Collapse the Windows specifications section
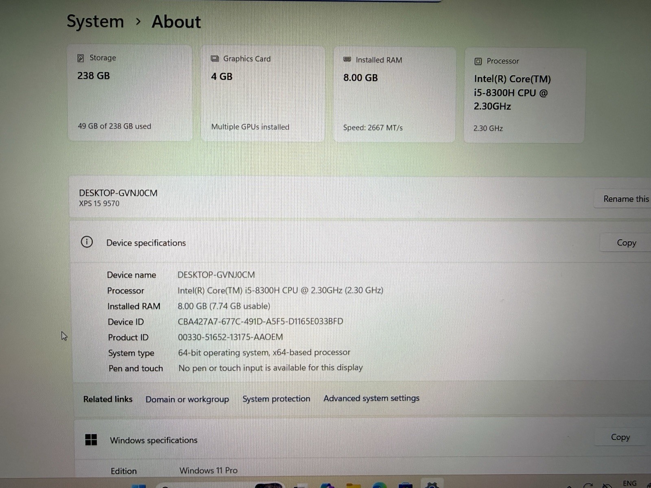The image size is (651, 488). [x=362, y=439]
